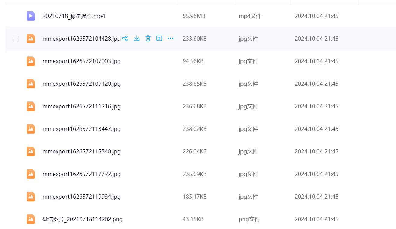Click video icon of 20210718_移星换斗.mp4
Screen dimensions: 396x229
[x=31, y=16]
